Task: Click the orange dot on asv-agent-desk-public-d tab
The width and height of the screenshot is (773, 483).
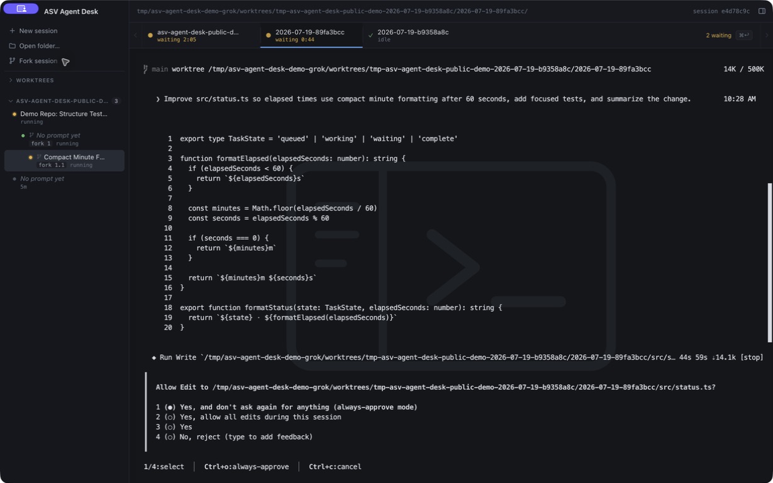Action: pyautogui.click(x=150, y=35)
